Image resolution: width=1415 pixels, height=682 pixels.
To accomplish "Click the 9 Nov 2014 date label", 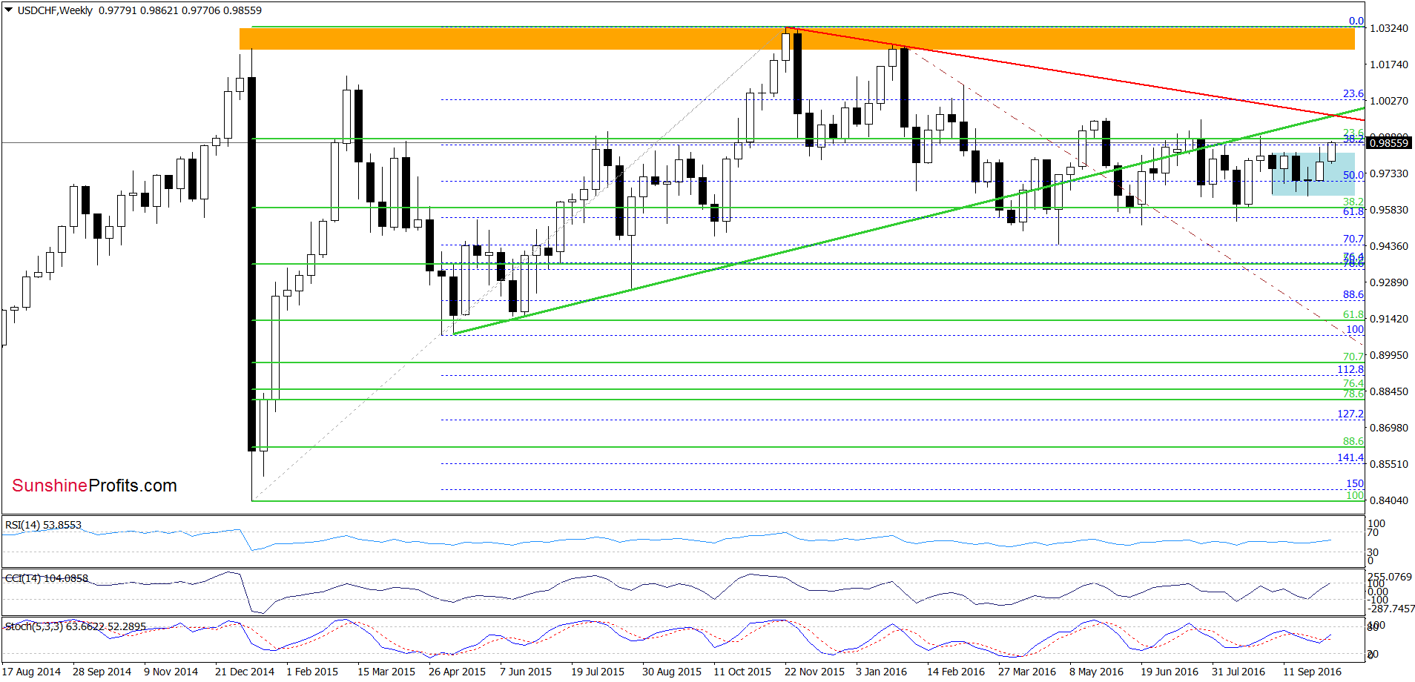I will tap(171, 672).
